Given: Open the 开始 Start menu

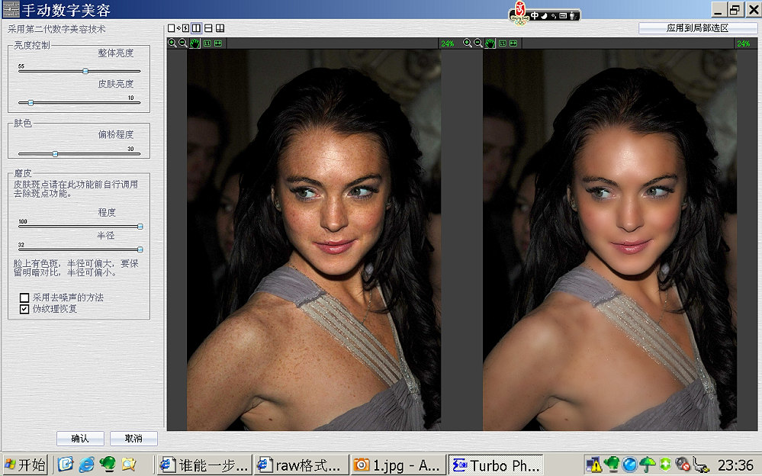Looking at the screenshot, I should pyautogui.click(x=24, y=465).
